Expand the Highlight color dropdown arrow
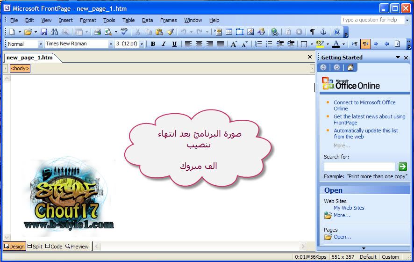414x262 pixels. tap(328, 44)
